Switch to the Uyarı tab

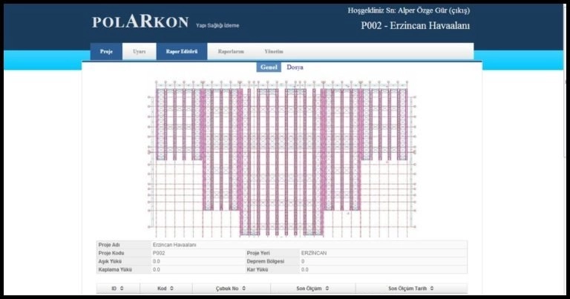[x=139, y=52]
